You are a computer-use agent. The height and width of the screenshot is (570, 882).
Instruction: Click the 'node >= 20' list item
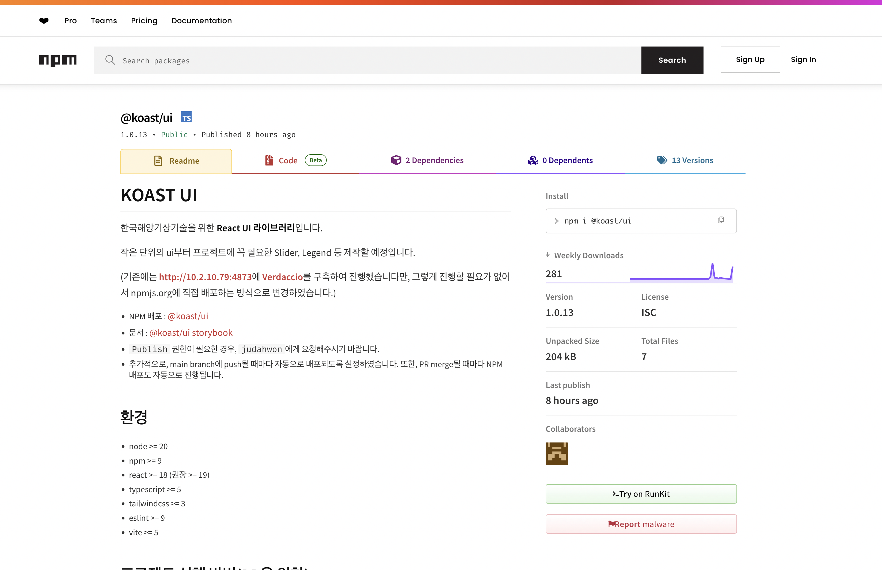pyautogui.click(x=148, y=446)
